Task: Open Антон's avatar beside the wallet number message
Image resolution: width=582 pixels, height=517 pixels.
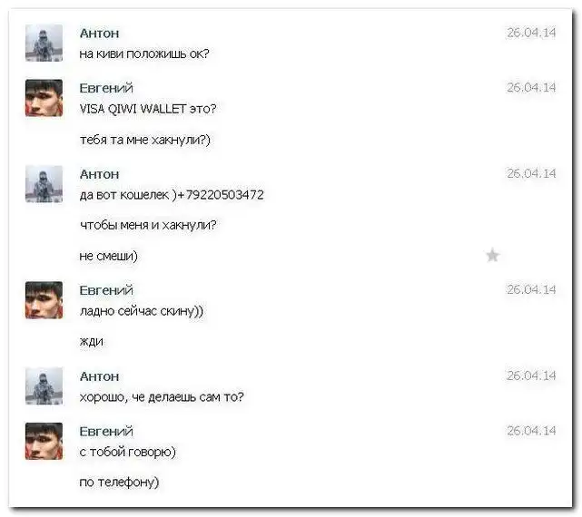Action: pos(44,184)
